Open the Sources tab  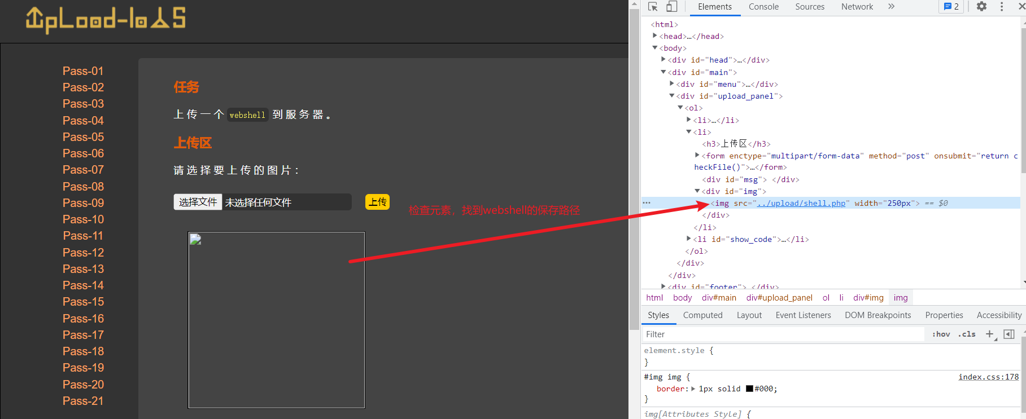click(x=810, y=7)
